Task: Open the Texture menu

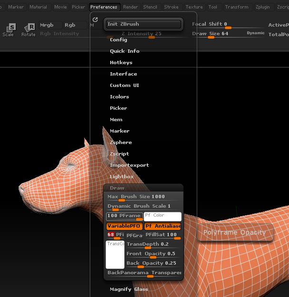Action: coord(194,7)
